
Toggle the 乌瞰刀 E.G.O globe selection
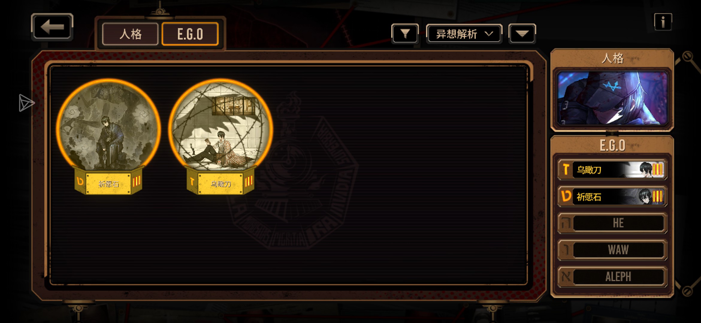tap(220, 137)
